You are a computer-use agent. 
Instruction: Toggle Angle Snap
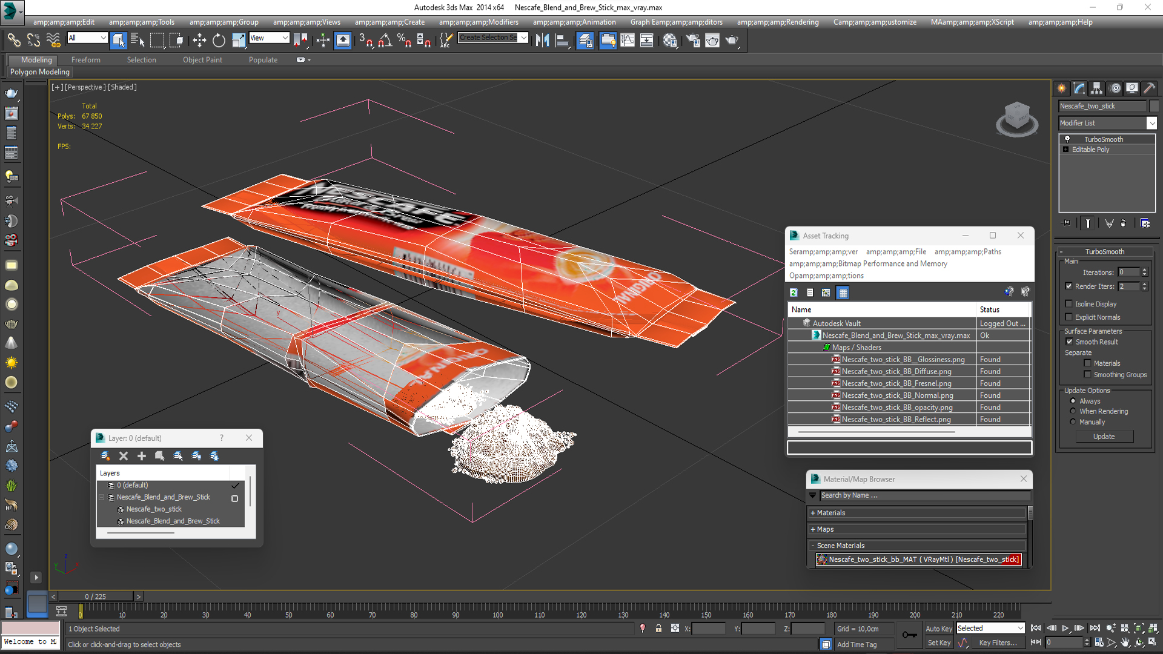pyautogui.click(x=385, y=40)
